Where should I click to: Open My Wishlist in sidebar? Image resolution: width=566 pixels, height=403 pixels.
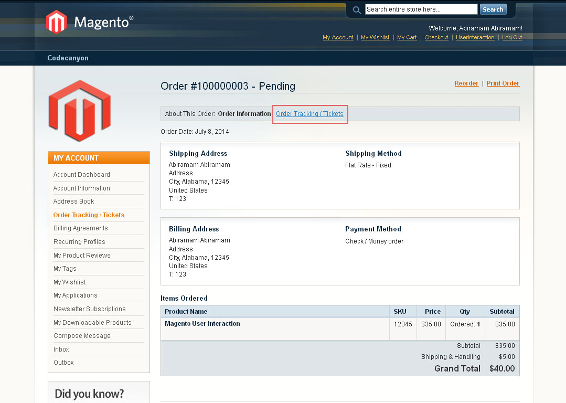(x=70, y=282)
